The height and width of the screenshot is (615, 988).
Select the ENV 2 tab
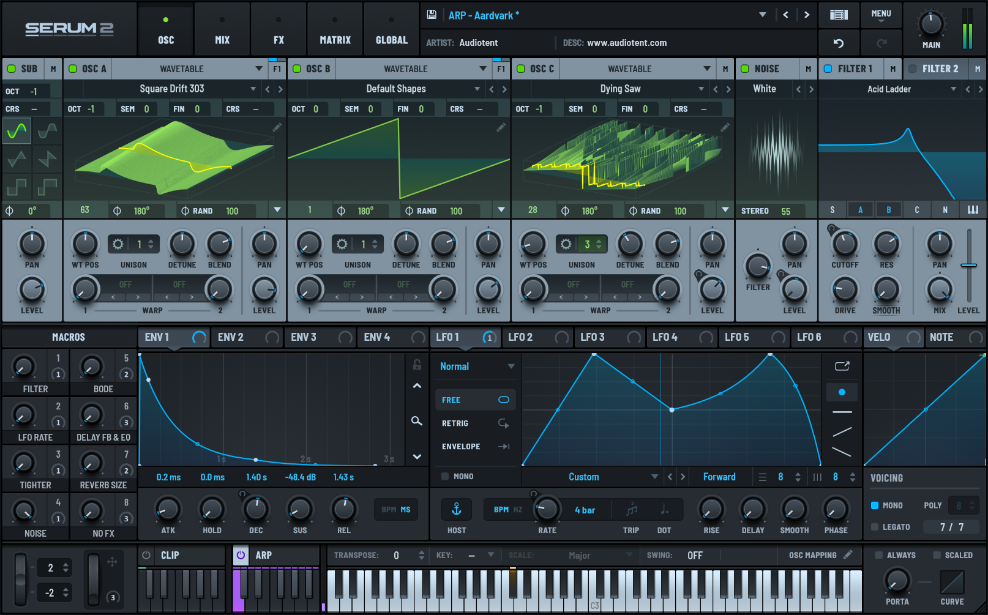[x=247, y=337]
